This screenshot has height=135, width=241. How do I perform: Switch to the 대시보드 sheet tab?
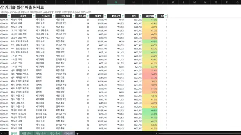(69, 133)
